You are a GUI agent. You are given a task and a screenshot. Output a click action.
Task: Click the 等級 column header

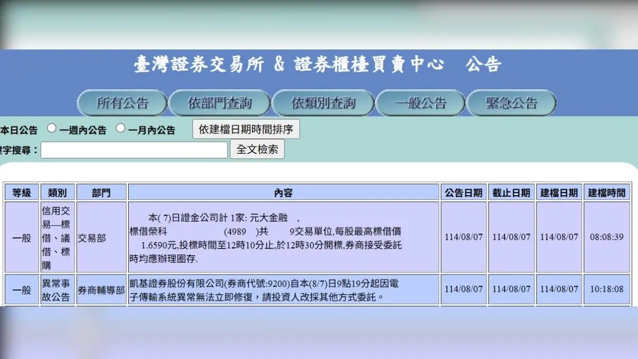click(x=21, y=192)
